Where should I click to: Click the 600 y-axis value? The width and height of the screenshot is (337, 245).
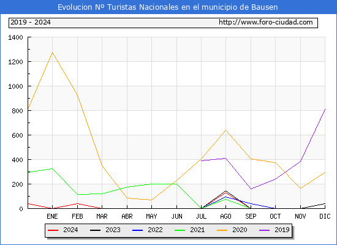tap(17, 135)
